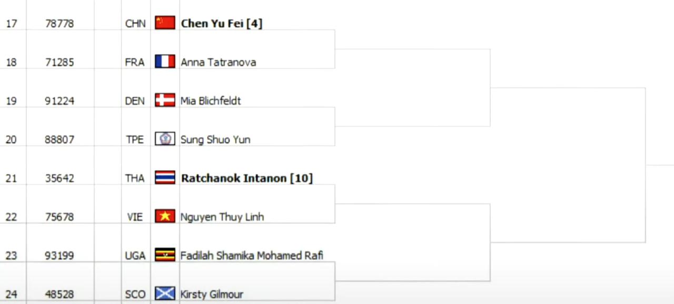Open Ratchanok Intanon [10] entry
The height and width of the screenshot is (304, 674).
click(247, 178)
